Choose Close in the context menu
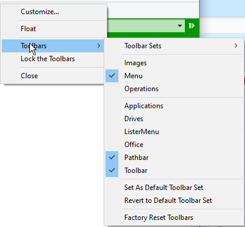Image resolution: width=245 pixels, height=227 pixels. [x=53, y=76]
